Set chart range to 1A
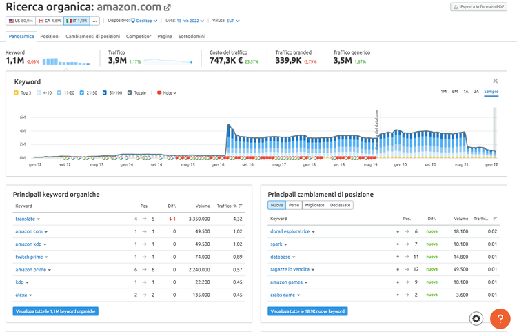Image resolution: width=517 pixels, height=332 pixels. pyautogui.click(x=466, y=92)
